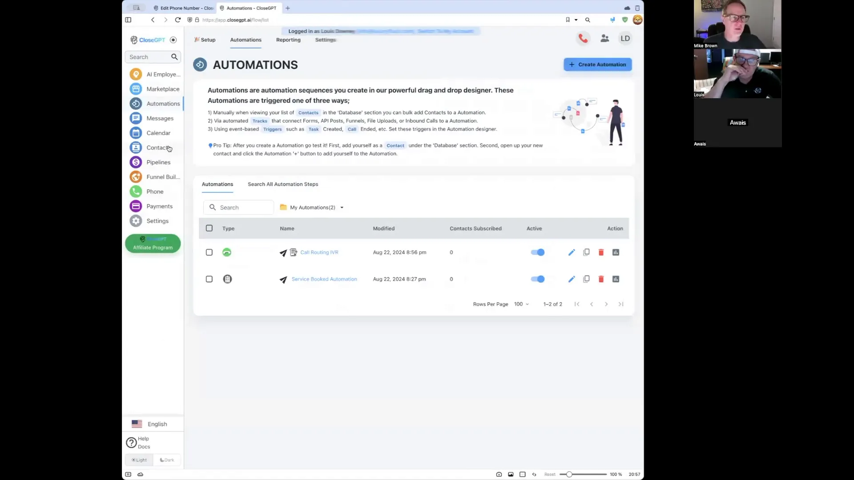Select all automations header checkbox
This screenshot has height=480, width=854.
(209, 228)
